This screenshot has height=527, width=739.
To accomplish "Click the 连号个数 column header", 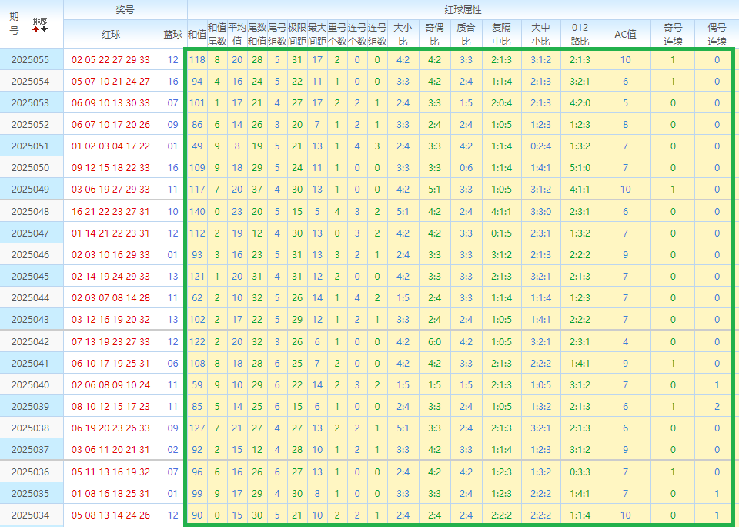I will tap(356, 34).
